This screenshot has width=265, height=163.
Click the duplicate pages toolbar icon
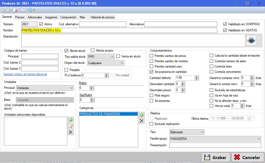point(23,10)
